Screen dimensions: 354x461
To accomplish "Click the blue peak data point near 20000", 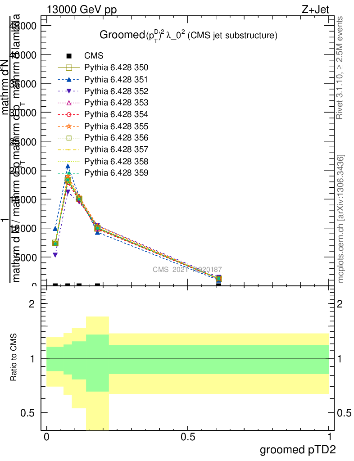I will [68, 167].
